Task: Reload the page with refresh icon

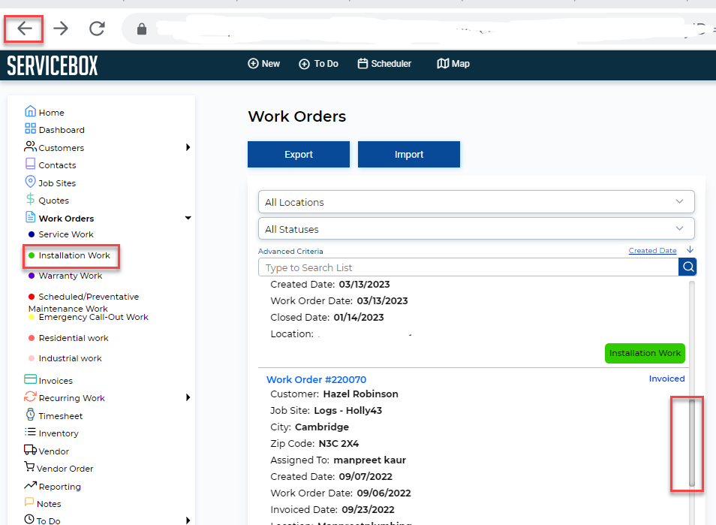Action: (x=97, y=29)
